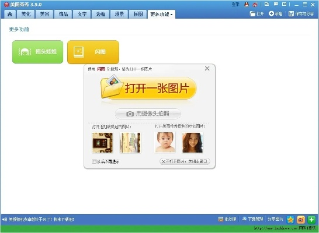Launch the green 摇头娃娃 feature button
The width and height of the screenshot is (319, 233).
click(37, 52)
